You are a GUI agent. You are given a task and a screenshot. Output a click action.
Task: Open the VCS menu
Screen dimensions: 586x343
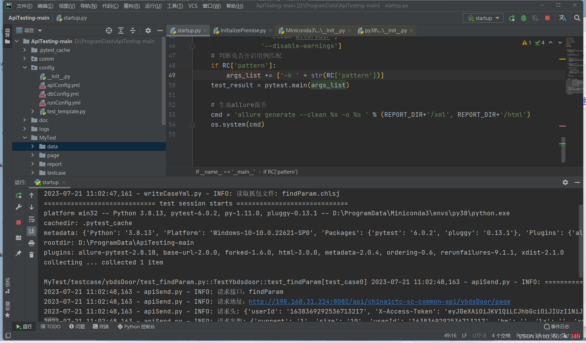193,6
